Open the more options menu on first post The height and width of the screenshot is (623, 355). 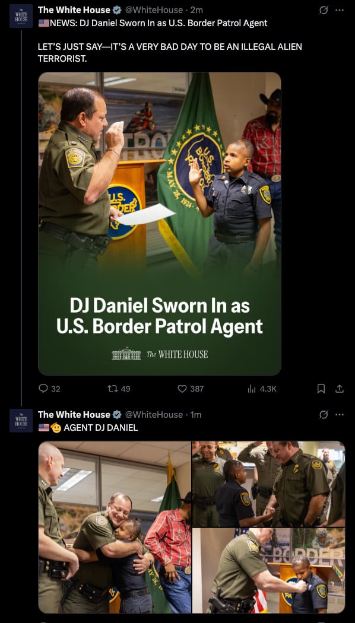339,10
